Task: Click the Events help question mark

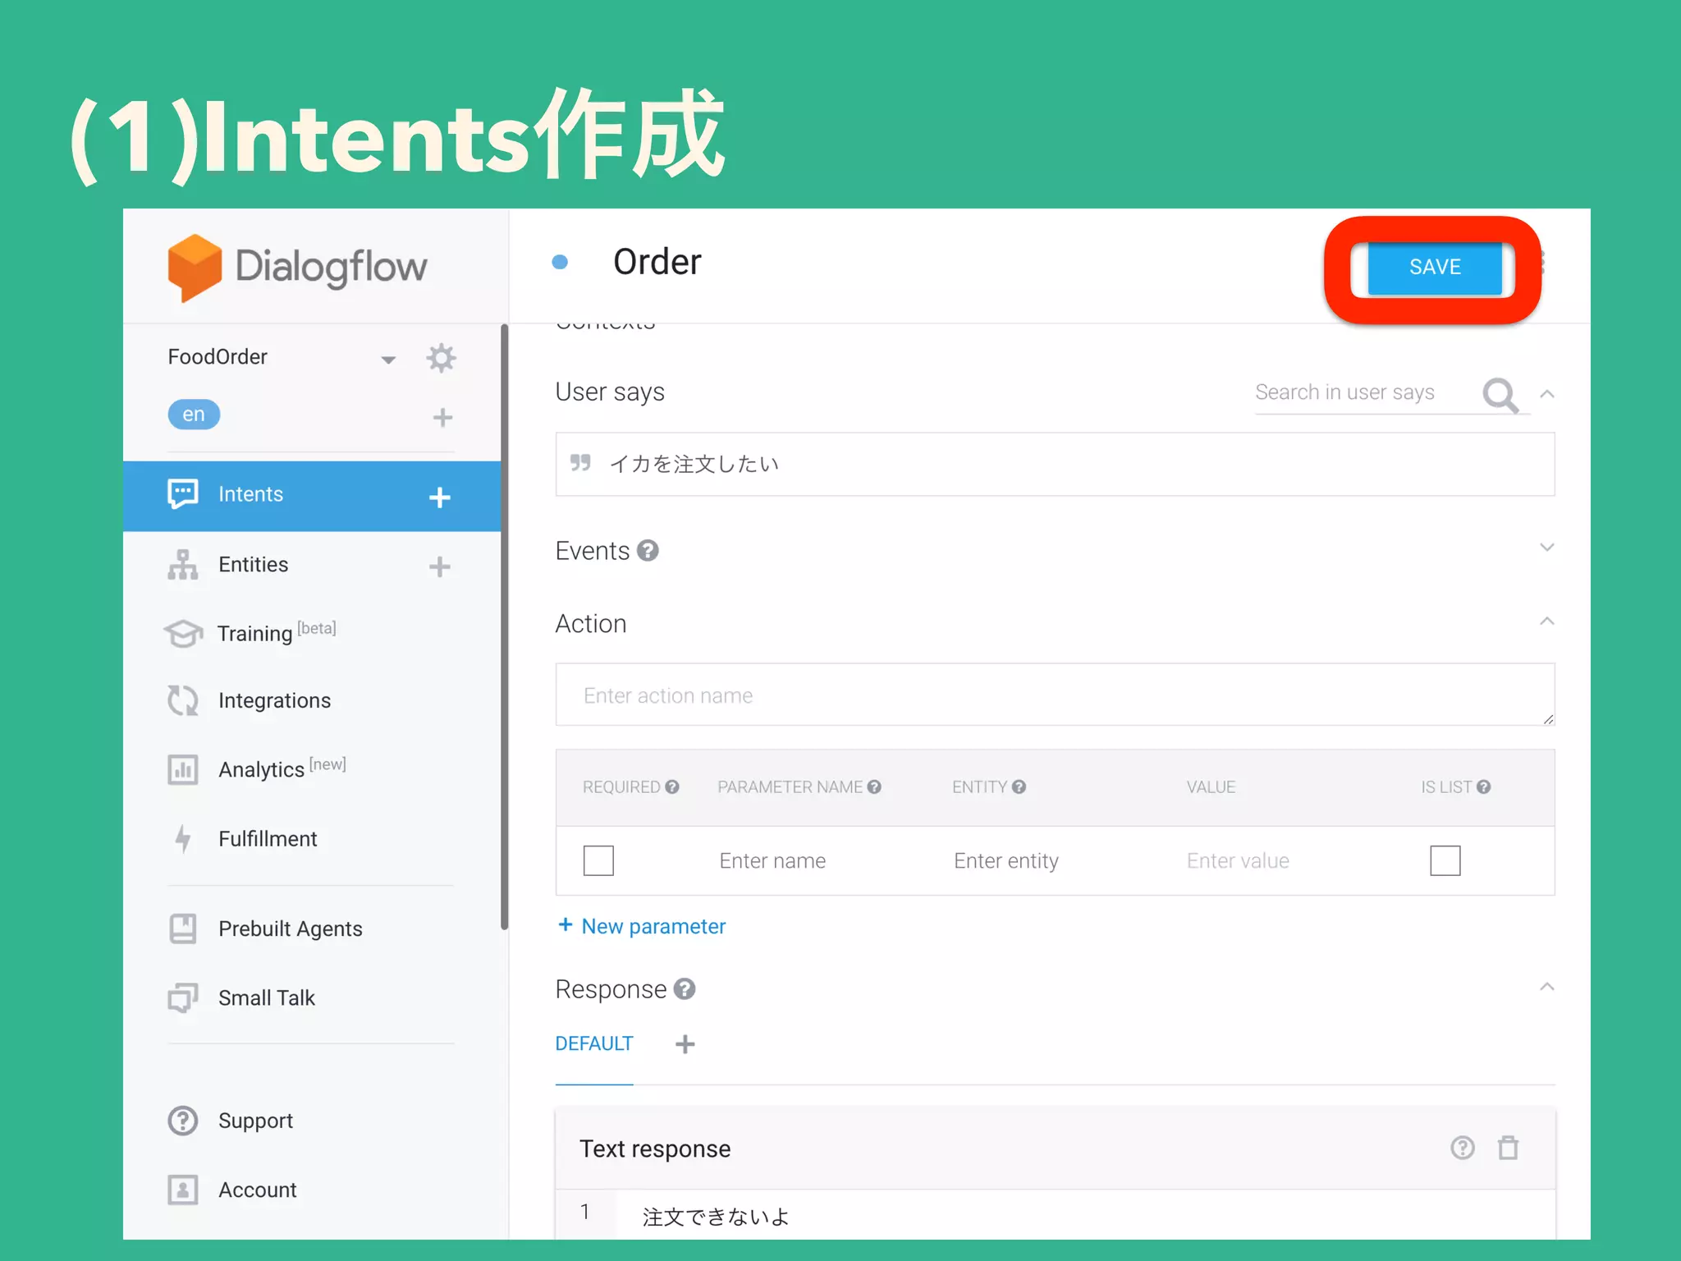Action: 648,550
